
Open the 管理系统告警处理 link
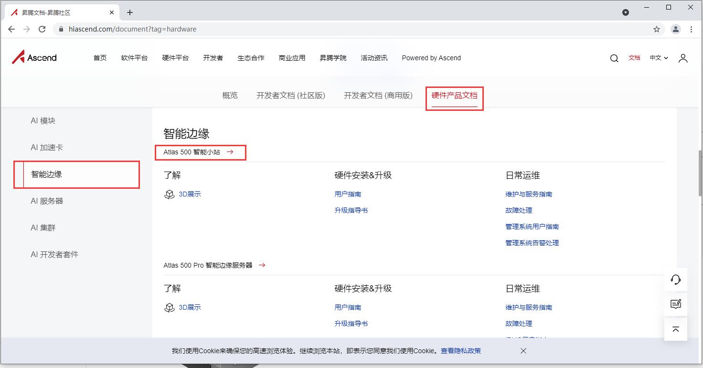[x=532, y=243]
